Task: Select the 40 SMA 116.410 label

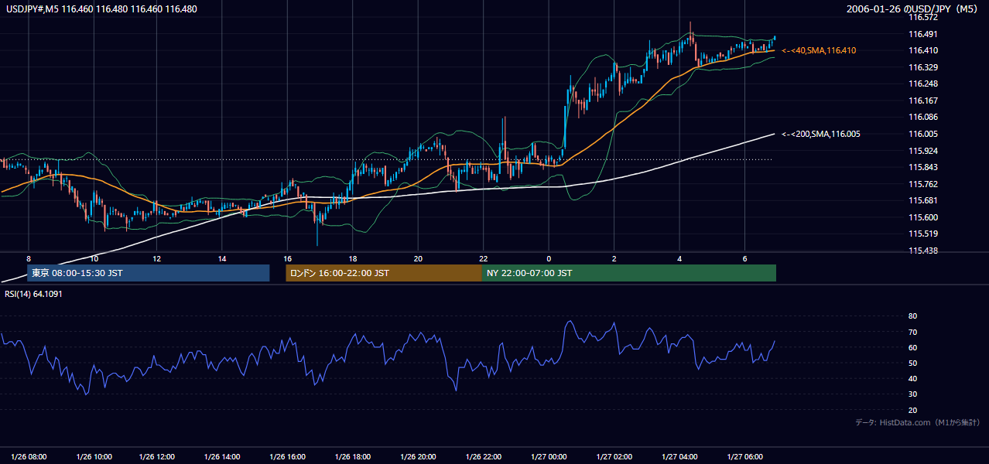Action: (x=819, y=50)
